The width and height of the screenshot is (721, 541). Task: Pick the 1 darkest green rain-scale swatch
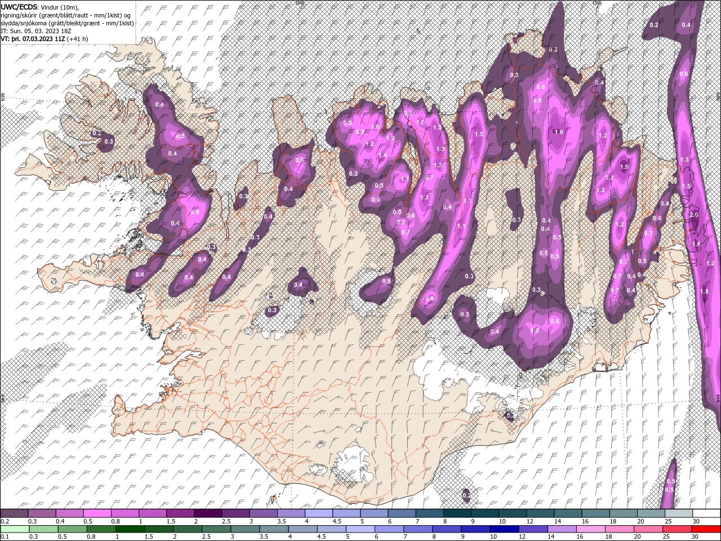pos(130,529)
